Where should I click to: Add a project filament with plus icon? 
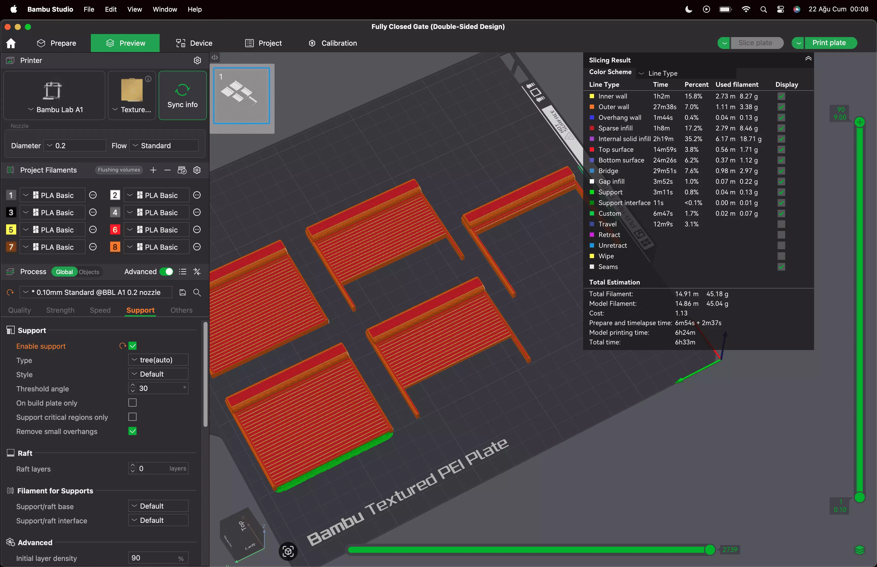[x=153, y=170]
